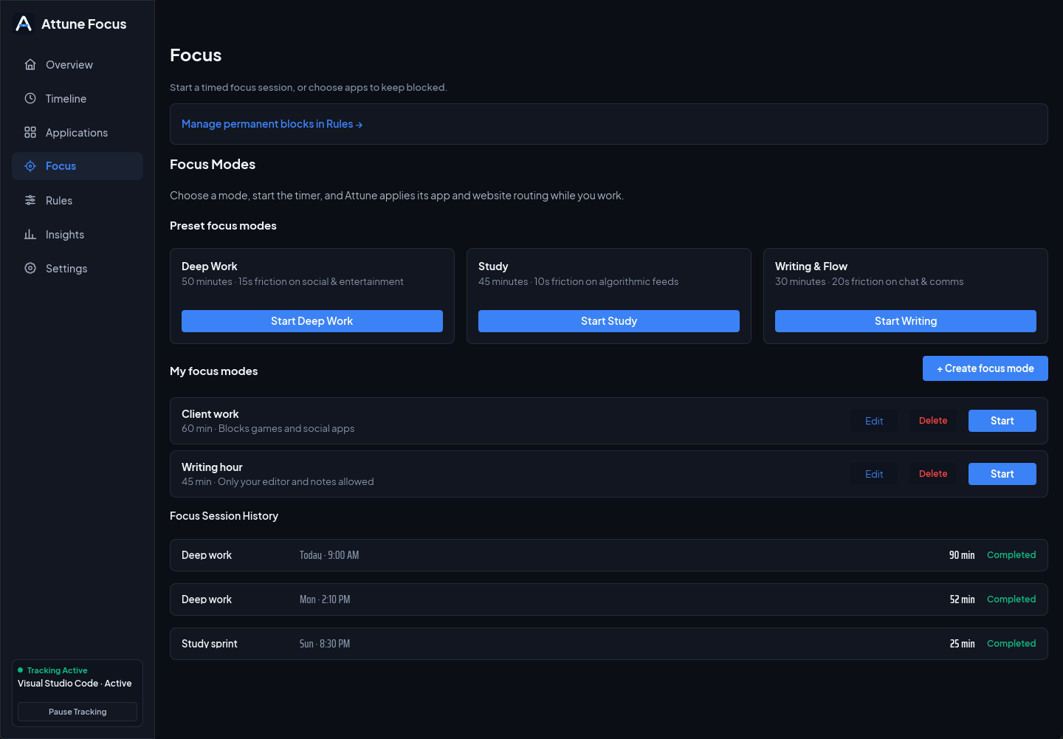Viewport: 1063px width, 739px height.
Task: Click the Focus target icon in sidebar
Action: (30, 166)
